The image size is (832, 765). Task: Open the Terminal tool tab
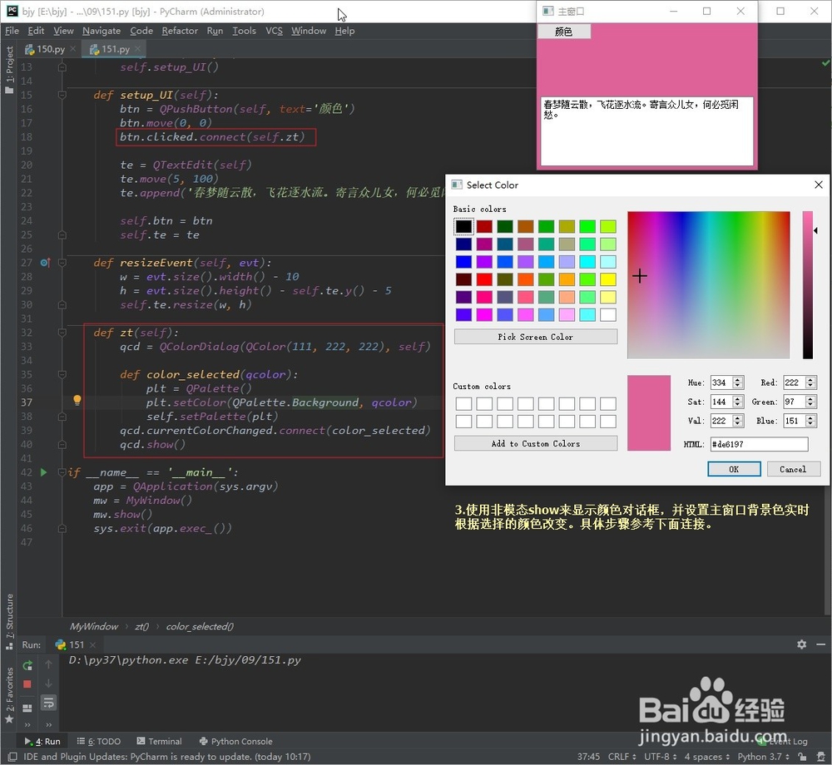(159, 741)
